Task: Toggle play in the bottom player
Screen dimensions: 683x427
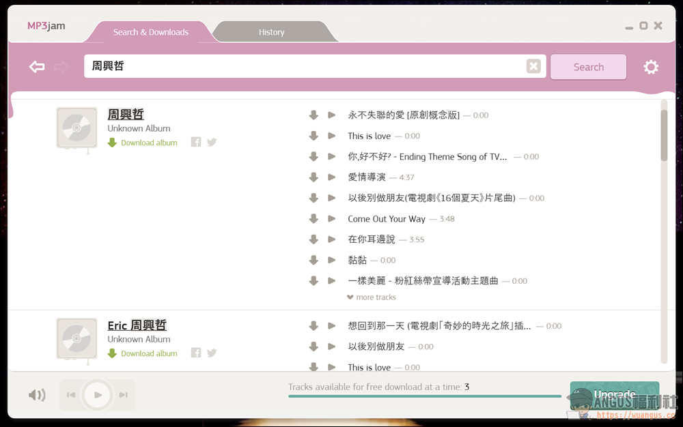Action: click(98, 395)
